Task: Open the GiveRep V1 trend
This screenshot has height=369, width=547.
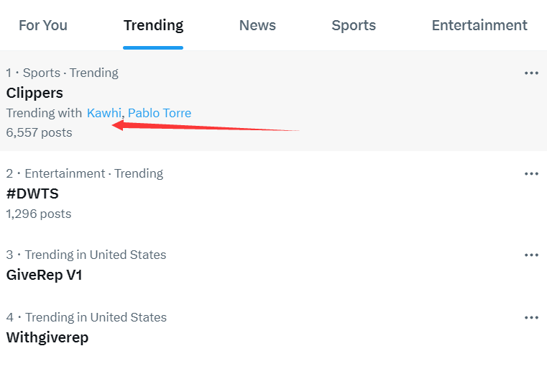Action: 44,275
